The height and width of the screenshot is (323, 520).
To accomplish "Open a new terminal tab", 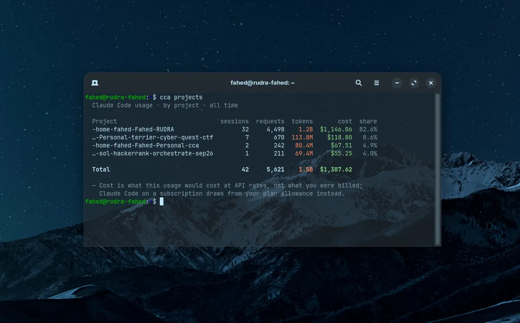I will click(95, 83).
